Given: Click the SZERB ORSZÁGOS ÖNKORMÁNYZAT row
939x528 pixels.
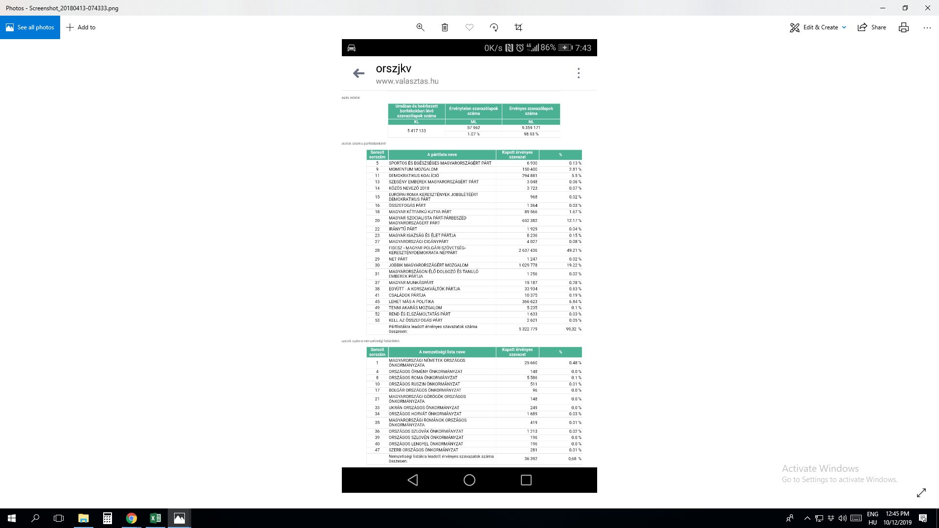Looking at the screenshot, I should pos(474,450).
